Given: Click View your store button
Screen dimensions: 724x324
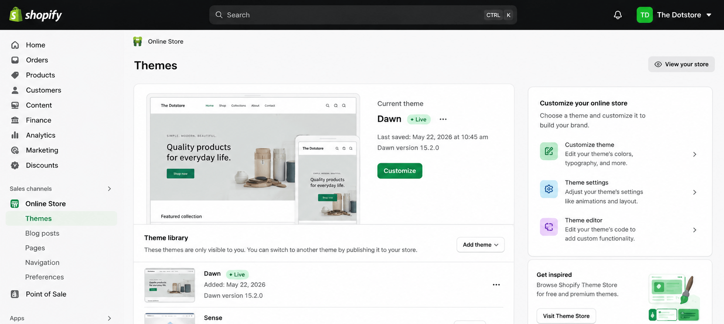Looking at the screenshot, I should pos(681,64).
